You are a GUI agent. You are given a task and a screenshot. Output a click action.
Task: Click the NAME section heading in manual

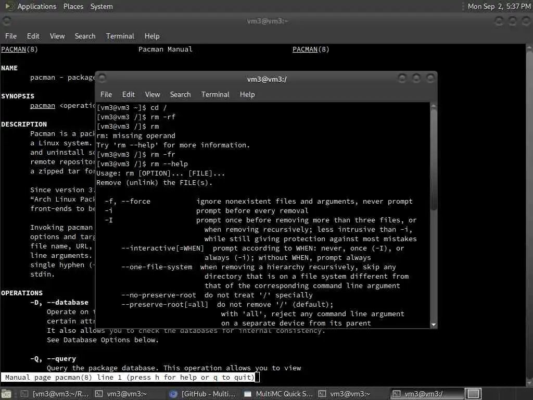pyautogui.click(x=9, y=68)
